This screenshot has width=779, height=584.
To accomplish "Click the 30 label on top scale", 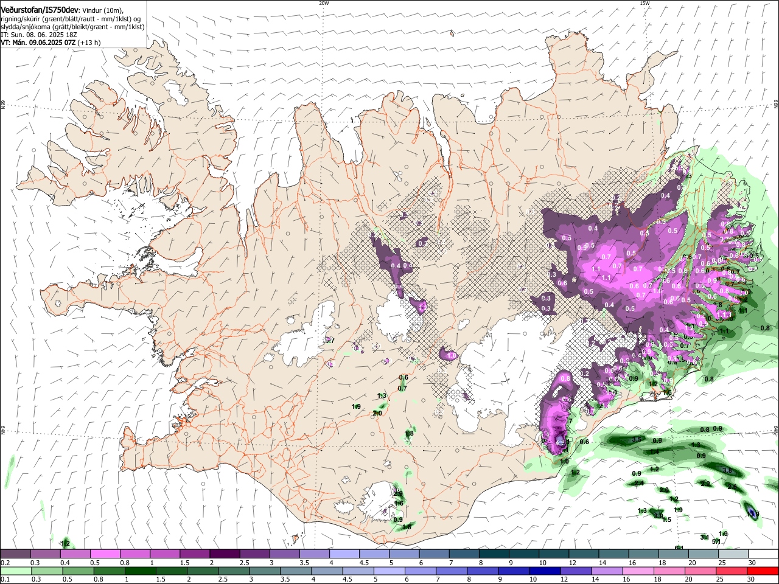I will pos(752,563).
